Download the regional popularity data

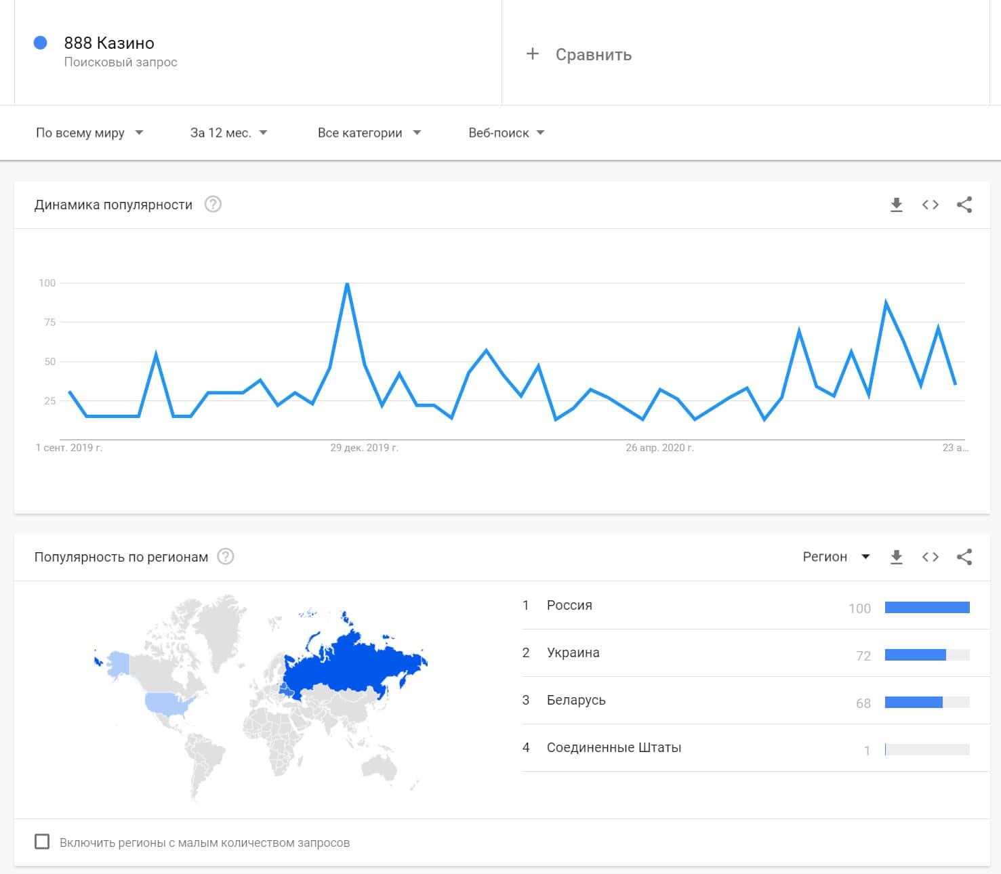click(896, 557)
